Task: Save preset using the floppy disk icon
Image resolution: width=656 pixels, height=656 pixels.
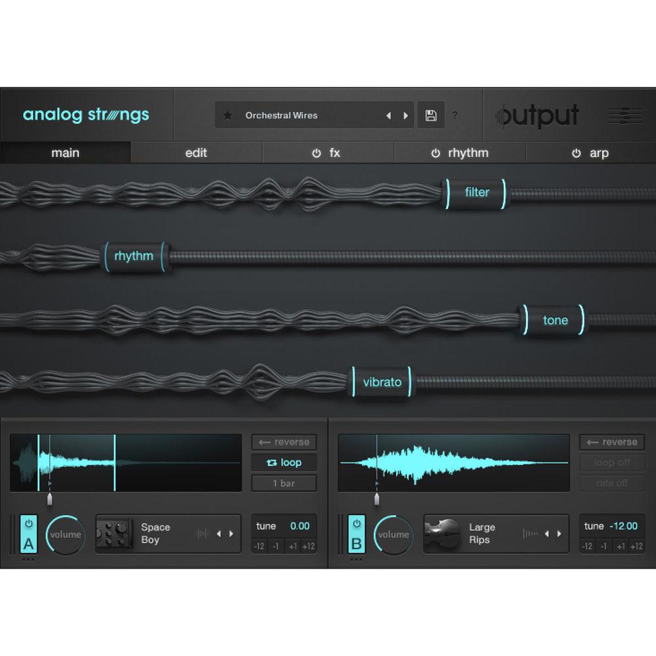Action: point(431,115)
